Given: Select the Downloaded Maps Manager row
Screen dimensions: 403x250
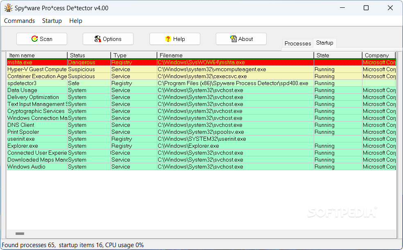Looking at the screenshot, I should (x=201, y=160).
